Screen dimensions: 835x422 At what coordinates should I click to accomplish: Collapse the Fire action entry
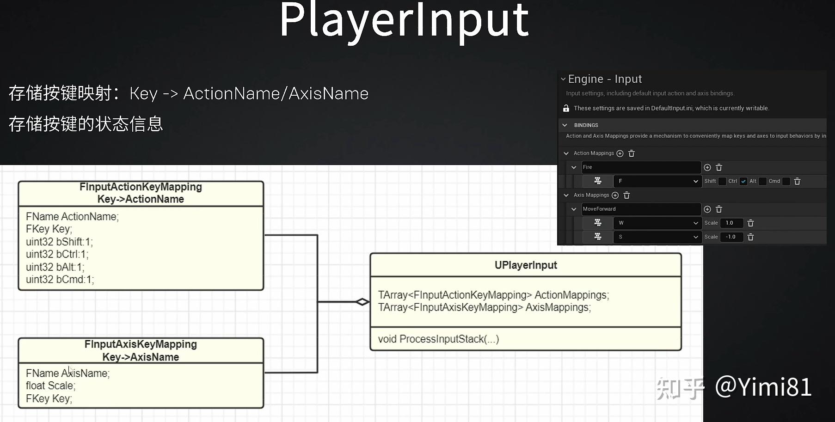[x=574, y=167]
